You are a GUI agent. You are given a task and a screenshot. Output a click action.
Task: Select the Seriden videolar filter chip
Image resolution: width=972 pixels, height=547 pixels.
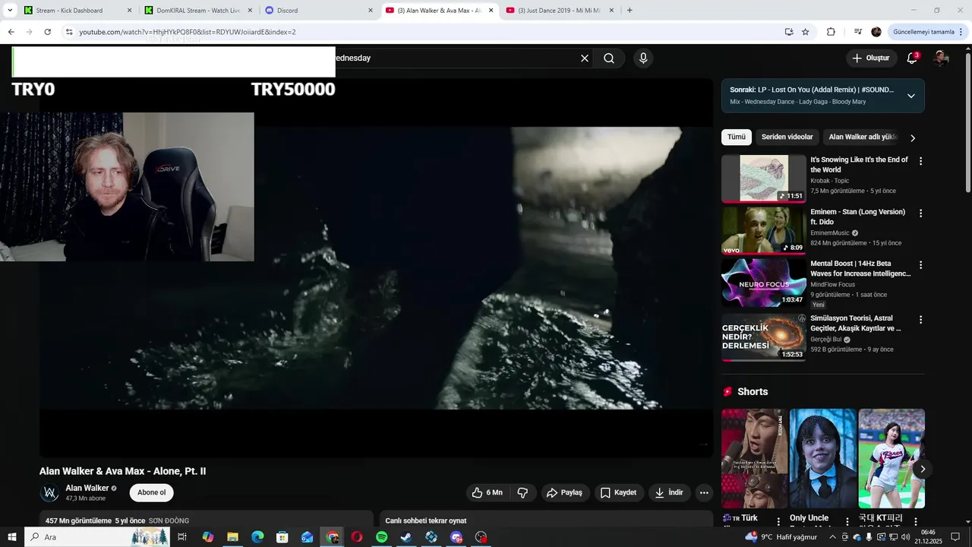click(787, 138)
